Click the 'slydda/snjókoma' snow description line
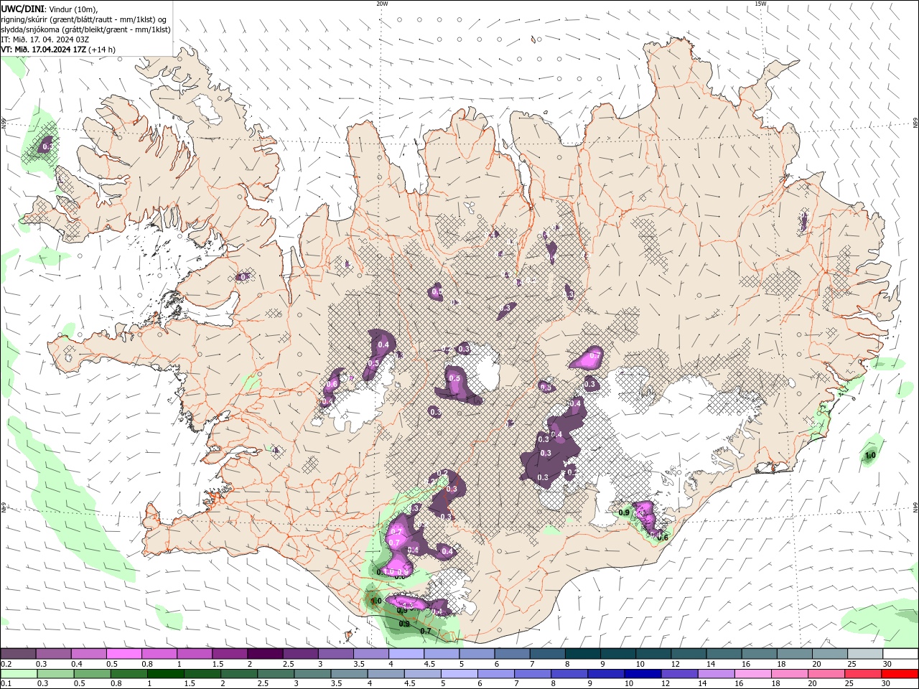Screen dimensions: 919x689 point(85,29)
